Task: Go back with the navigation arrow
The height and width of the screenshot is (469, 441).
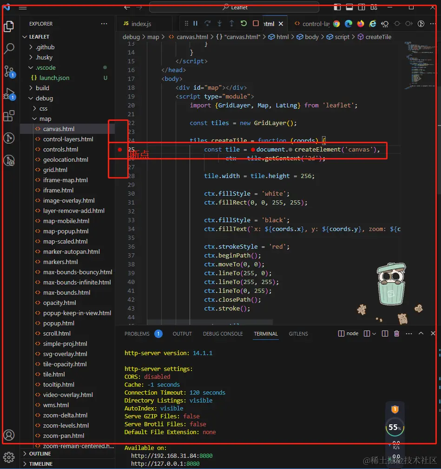Action: pyautogui.click(x=127, y=7)
